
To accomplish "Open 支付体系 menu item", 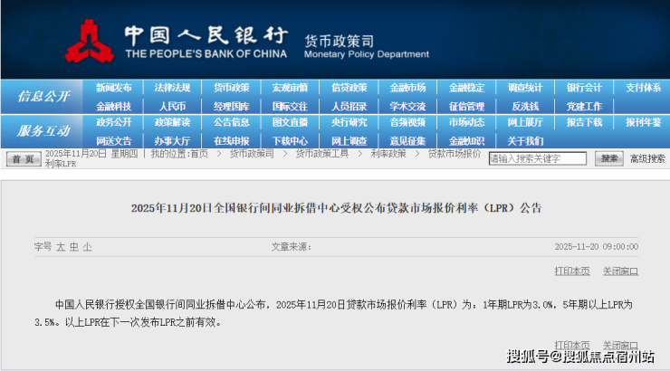I will pos(643,88).
